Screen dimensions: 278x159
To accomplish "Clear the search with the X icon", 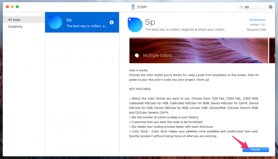I will point(270,7).
